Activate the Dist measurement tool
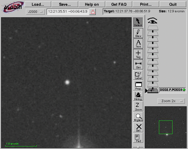This screenshot has width=188, height=149. coord(138,64)
